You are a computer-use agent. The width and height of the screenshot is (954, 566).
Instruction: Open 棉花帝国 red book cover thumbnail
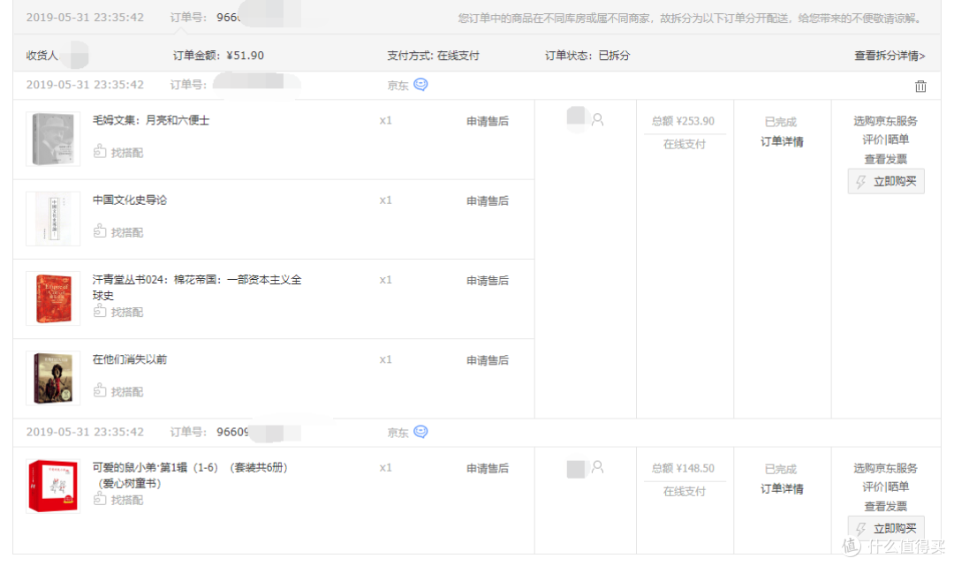[53, 298]
